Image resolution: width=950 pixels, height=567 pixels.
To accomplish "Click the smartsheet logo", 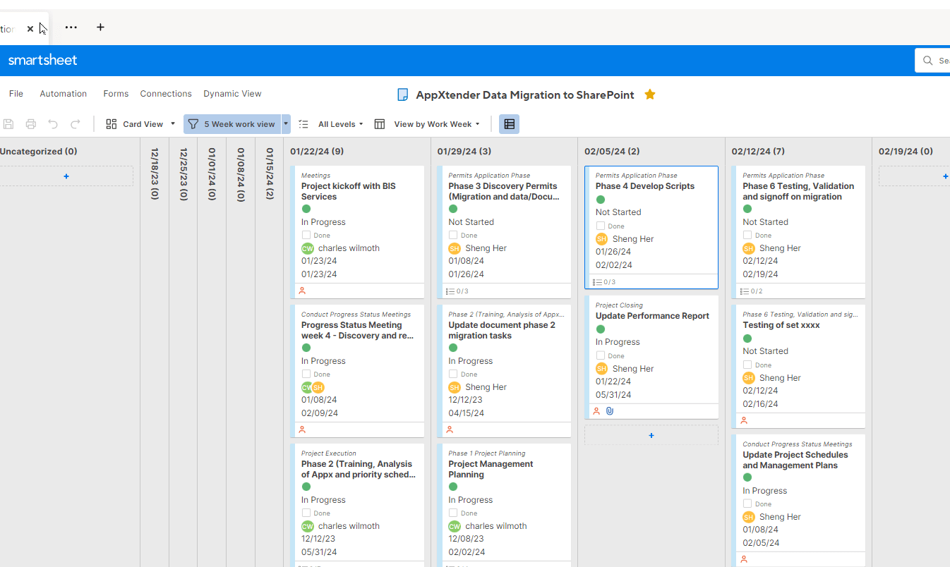I will click(43, 60).
